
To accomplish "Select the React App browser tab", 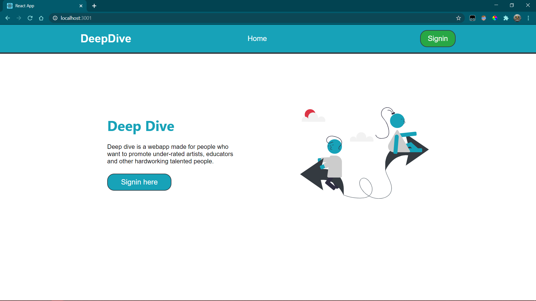I will coord(42,6).
